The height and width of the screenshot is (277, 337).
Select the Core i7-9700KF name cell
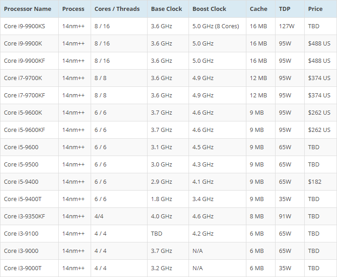point(29,96)
